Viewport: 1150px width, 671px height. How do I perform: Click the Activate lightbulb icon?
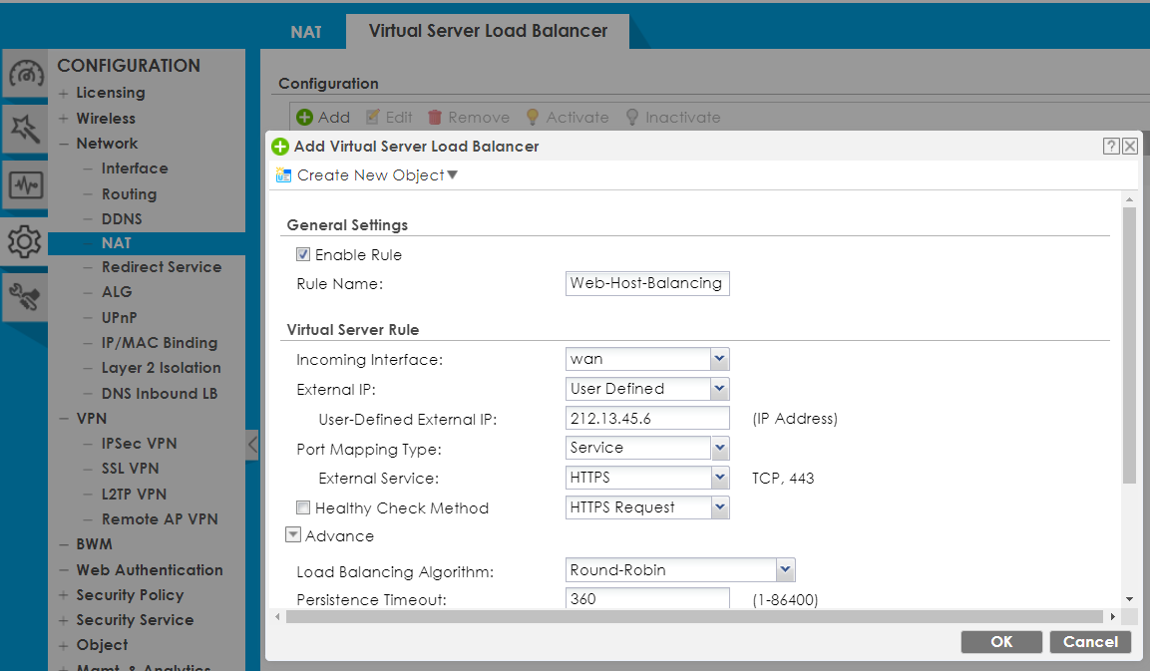533,118
